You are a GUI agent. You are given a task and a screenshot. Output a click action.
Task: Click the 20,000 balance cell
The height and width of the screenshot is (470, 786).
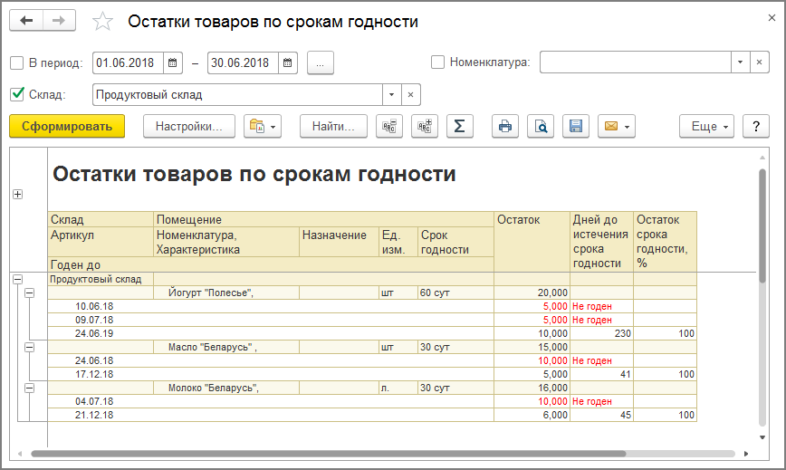532,293
